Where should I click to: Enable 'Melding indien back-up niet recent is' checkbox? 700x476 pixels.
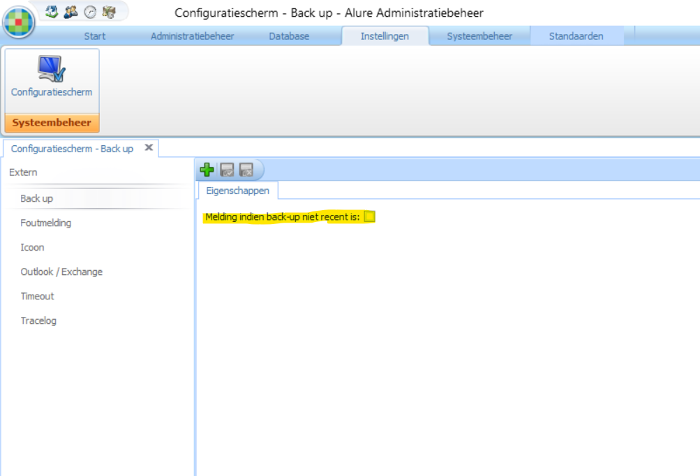(x=370, y=217)
